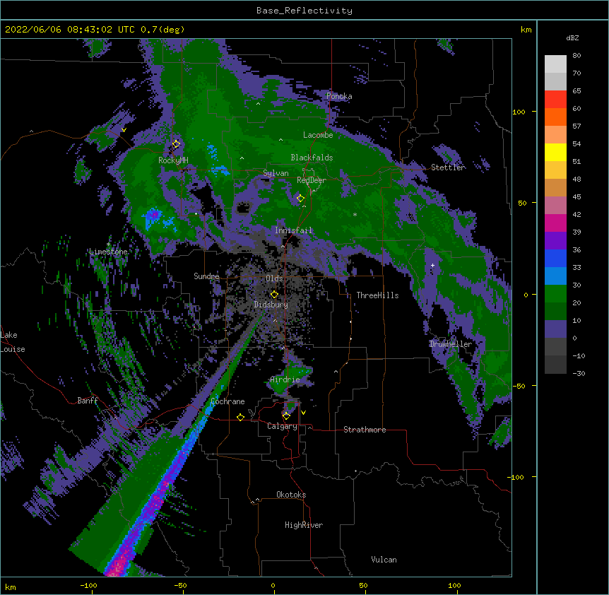Image resolution: width=609 pixels, height=595 pixels.
Task: Click the Base_Reflectivity title
Action: coord(304,11)
